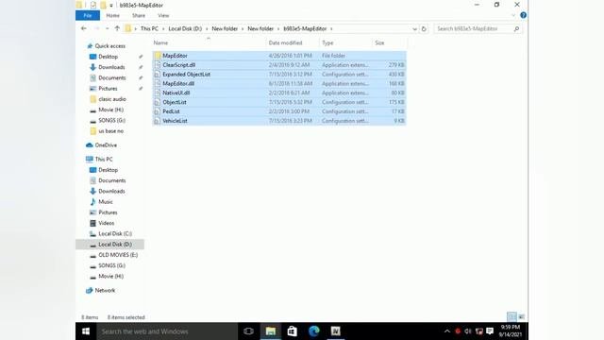
Task: Click the search magnifier icon
Action: (516, 28)
